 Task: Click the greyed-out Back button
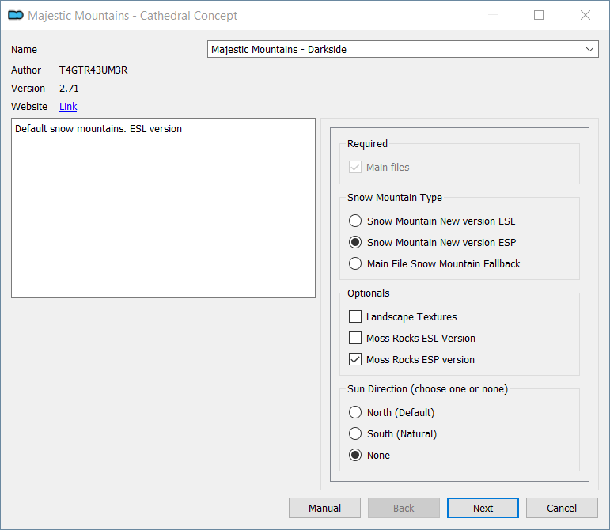point(404,508)
